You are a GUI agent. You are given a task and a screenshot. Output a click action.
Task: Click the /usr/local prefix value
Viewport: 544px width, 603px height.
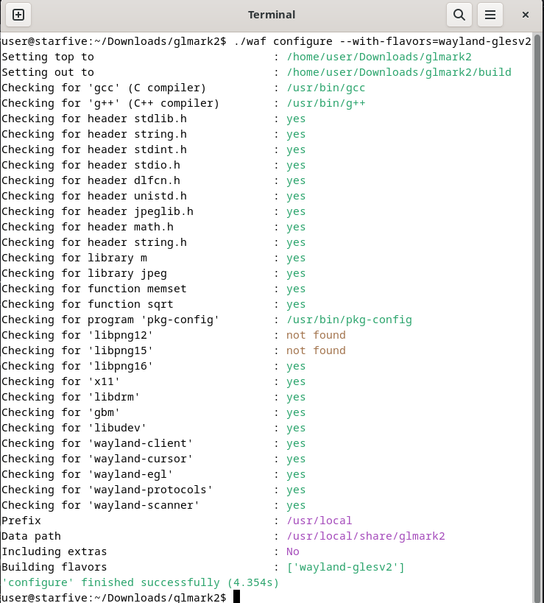[x=319, y=521]
